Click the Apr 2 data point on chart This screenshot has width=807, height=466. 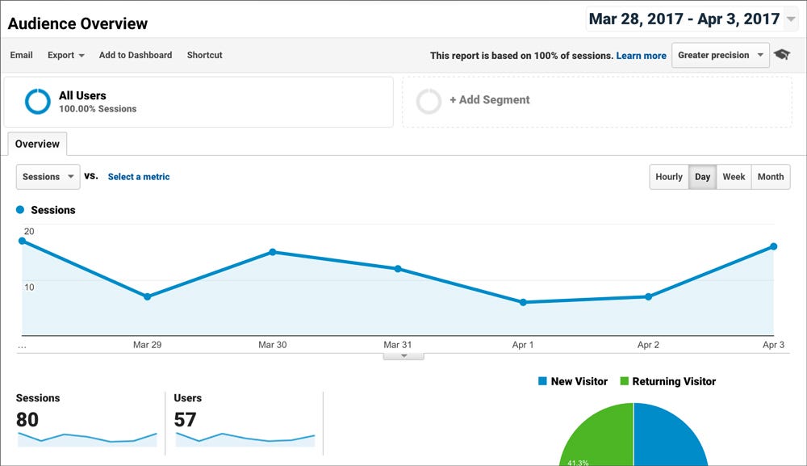[649, 296]
